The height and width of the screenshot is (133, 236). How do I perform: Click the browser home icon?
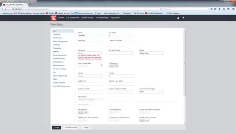click(x=224, y=9)
